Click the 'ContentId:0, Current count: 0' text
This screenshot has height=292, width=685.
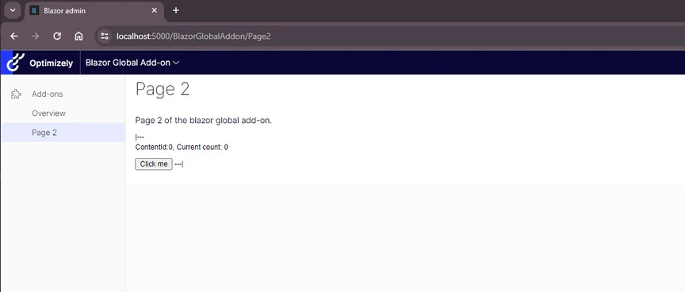[x=182, y=148]
